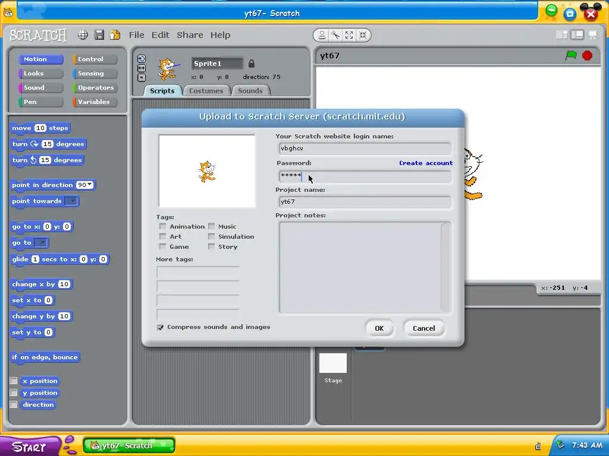Click the Project notes text area
This screenshot has width=609, height=456.
coord(365,267)
